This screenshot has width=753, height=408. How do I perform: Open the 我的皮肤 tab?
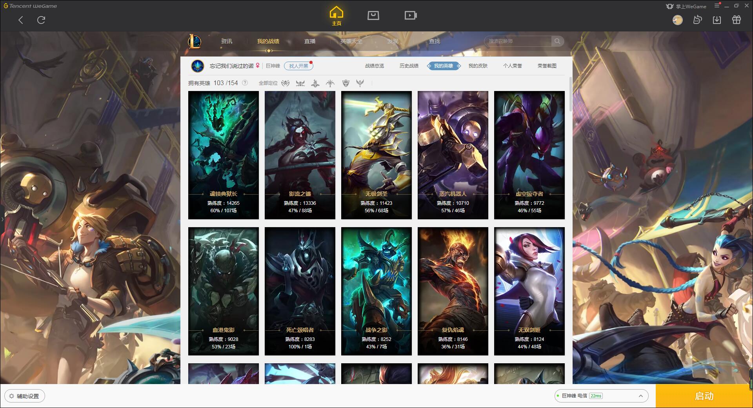(x=478, y=66)
